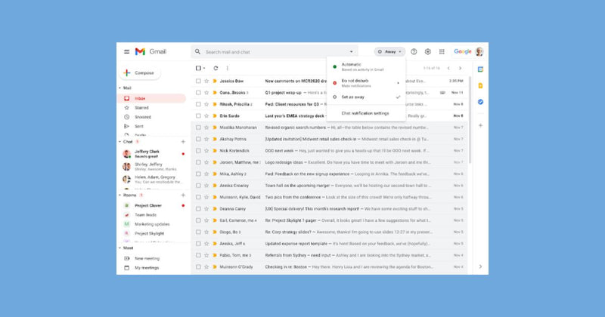Refresh the inbox
The width and height of the screenshot is (605, 317).
click(216, 68)
